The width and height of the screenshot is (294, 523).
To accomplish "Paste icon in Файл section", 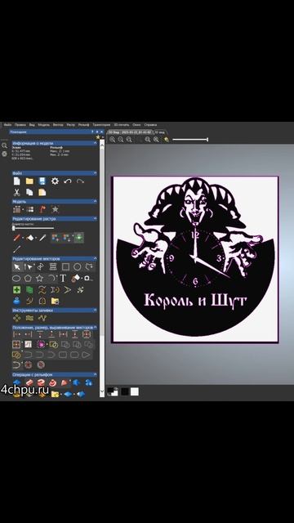I will point(42,192).
